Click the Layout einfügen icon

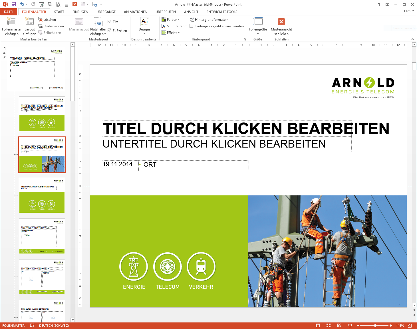click(29, 21)
